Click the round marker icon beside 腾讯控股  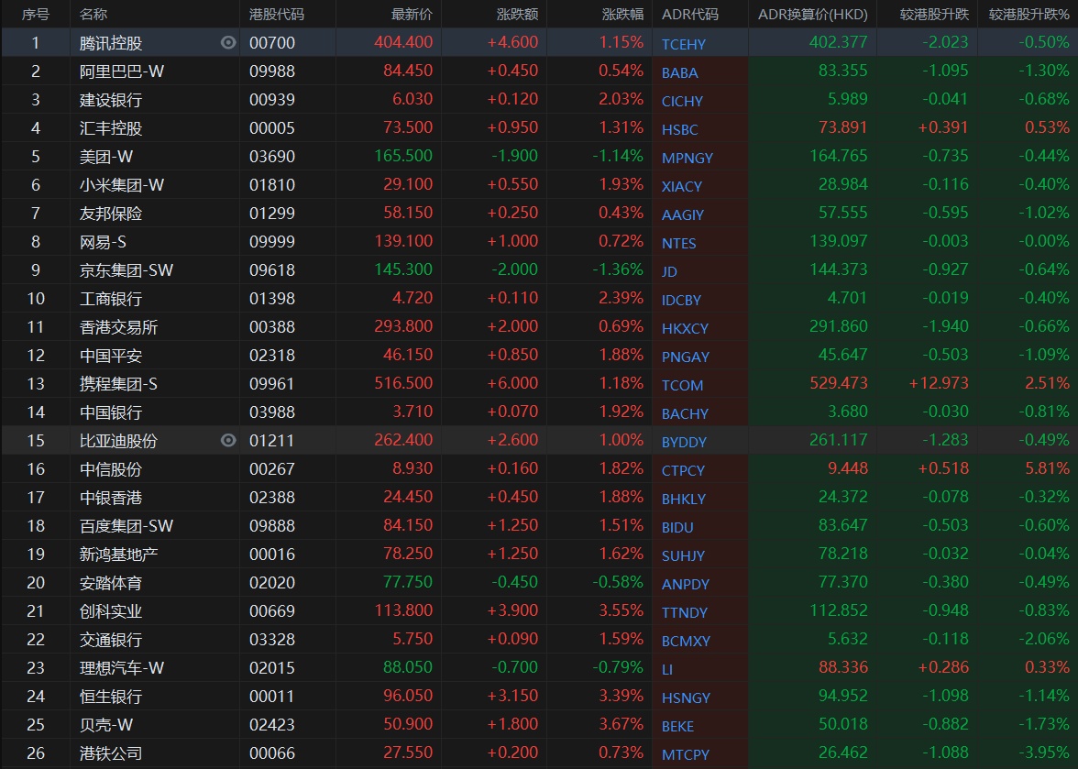[228, 43]
